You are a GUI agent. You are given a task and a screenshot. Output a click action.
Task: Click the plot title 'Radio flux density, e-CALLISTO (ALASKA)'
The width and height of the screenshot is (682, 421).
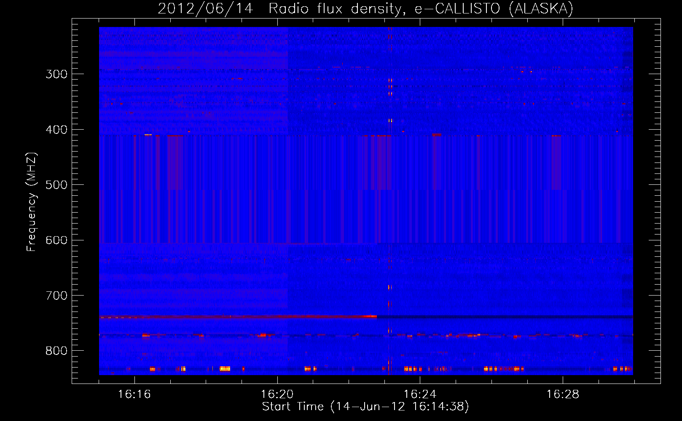pos(421,9)
